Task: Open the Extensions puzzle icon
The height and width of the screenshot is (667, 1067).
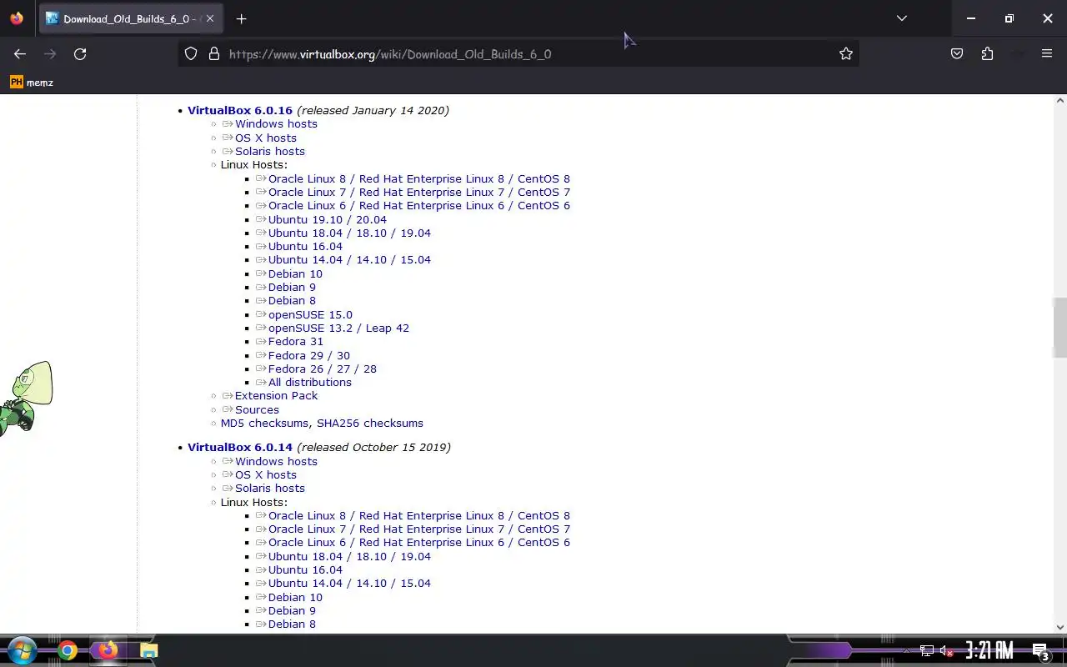Action: [x=987, y=54]
